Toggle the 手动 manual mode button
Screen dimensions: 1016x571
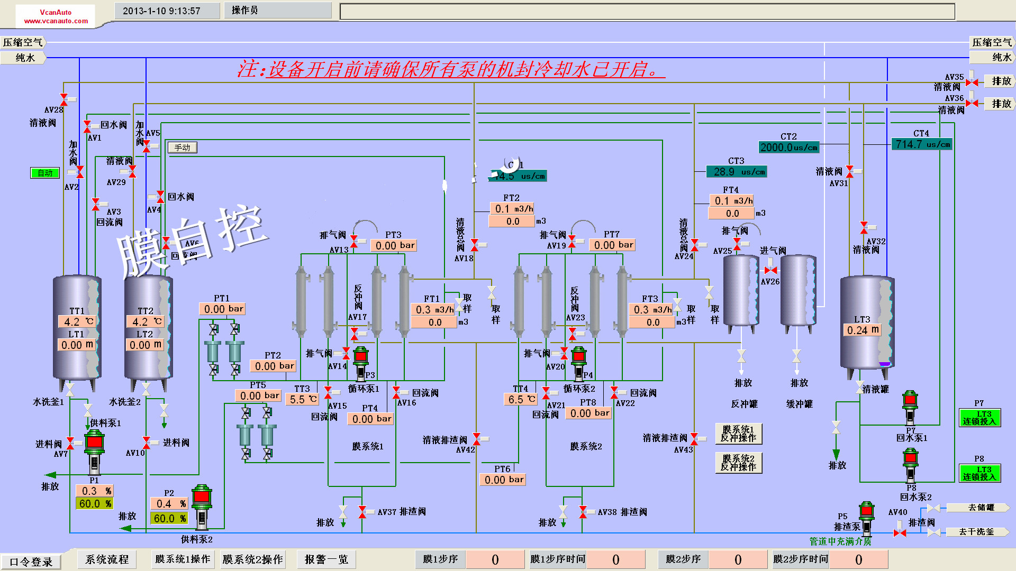pos(183,148)
